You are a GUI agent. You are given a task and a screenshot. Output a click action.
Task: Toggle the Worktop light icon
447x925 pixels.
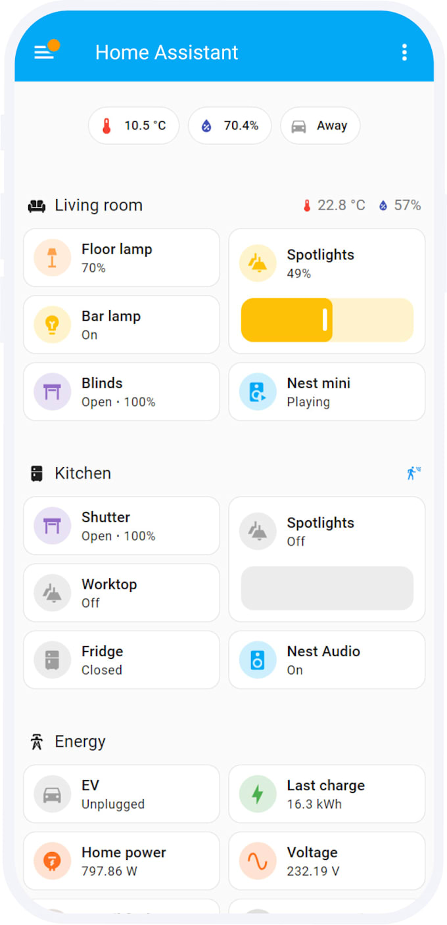53,593
